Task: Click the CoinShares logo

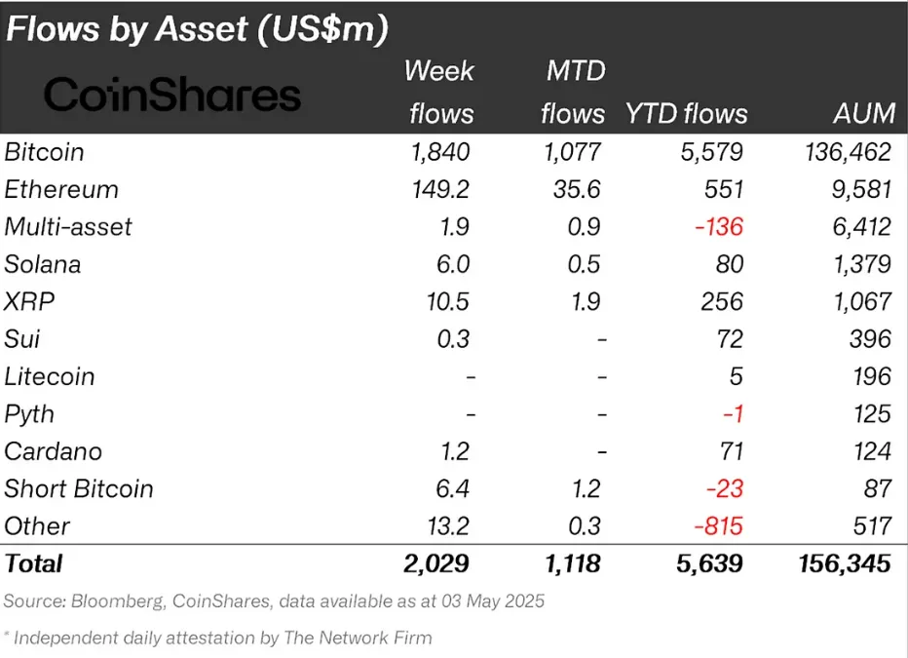Action: (x=172, y=95)
